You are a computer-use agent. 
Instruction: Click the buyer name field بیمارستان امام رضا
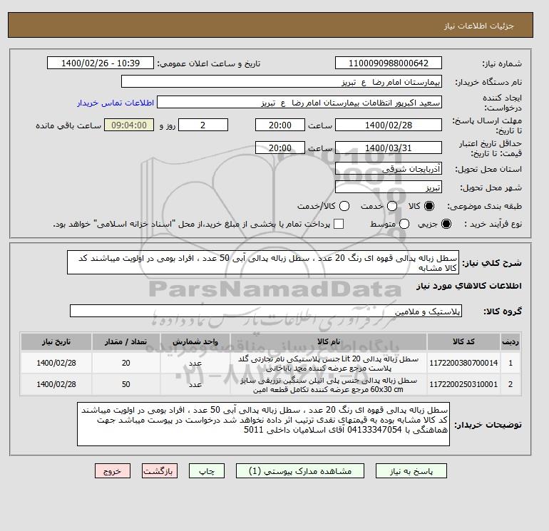282,81
